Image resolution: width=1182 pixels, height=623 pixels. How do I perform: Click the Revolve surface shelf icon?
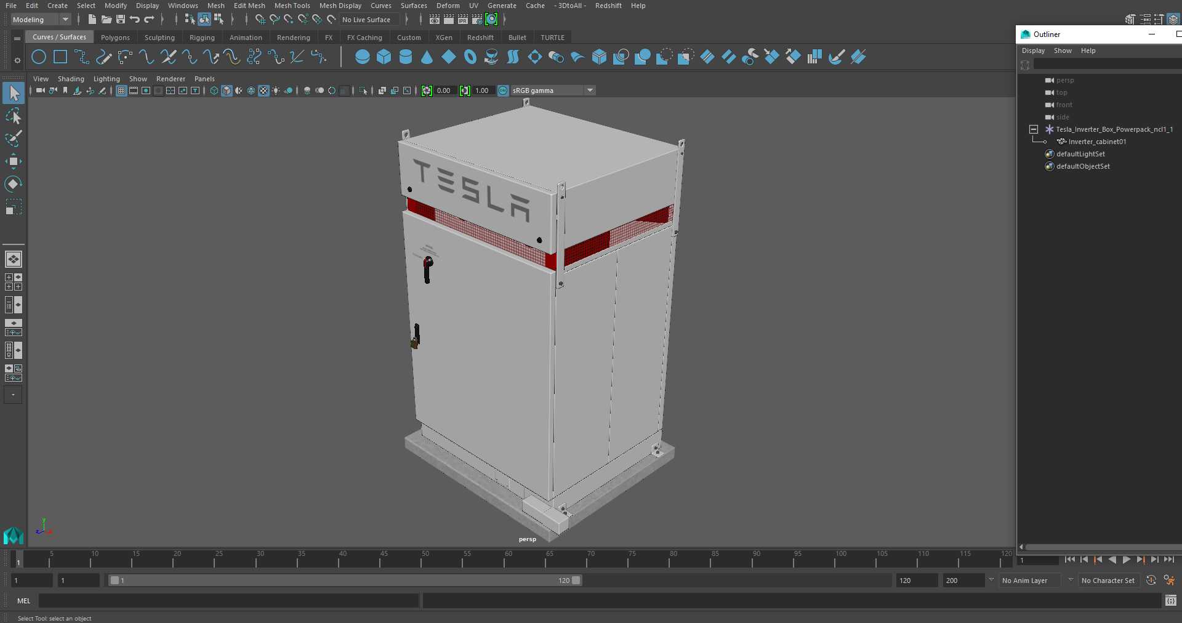(492, 57)
